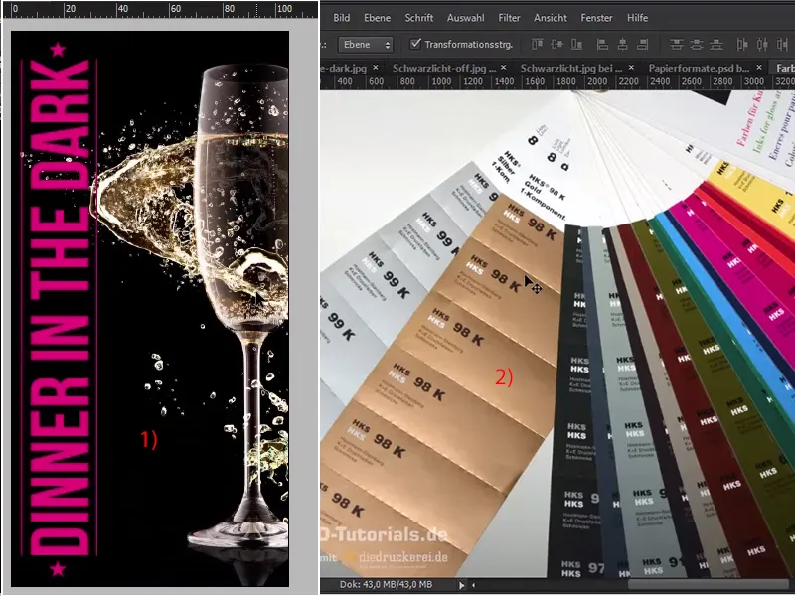Open the Hilfe menu
The height and width of the screenshot is (596, 795).
tap(637, 18)
